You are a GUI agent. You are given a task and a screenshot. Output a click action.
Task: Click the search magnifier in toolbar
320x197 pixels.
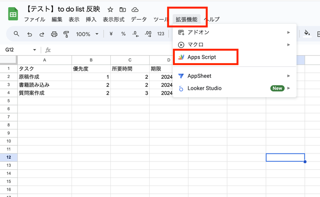tap(16, 34)
